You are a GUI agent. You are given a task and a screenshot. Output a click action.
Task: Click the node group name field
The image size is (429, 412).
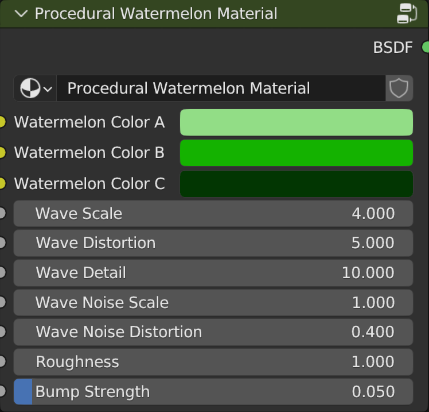coord(221,88)
